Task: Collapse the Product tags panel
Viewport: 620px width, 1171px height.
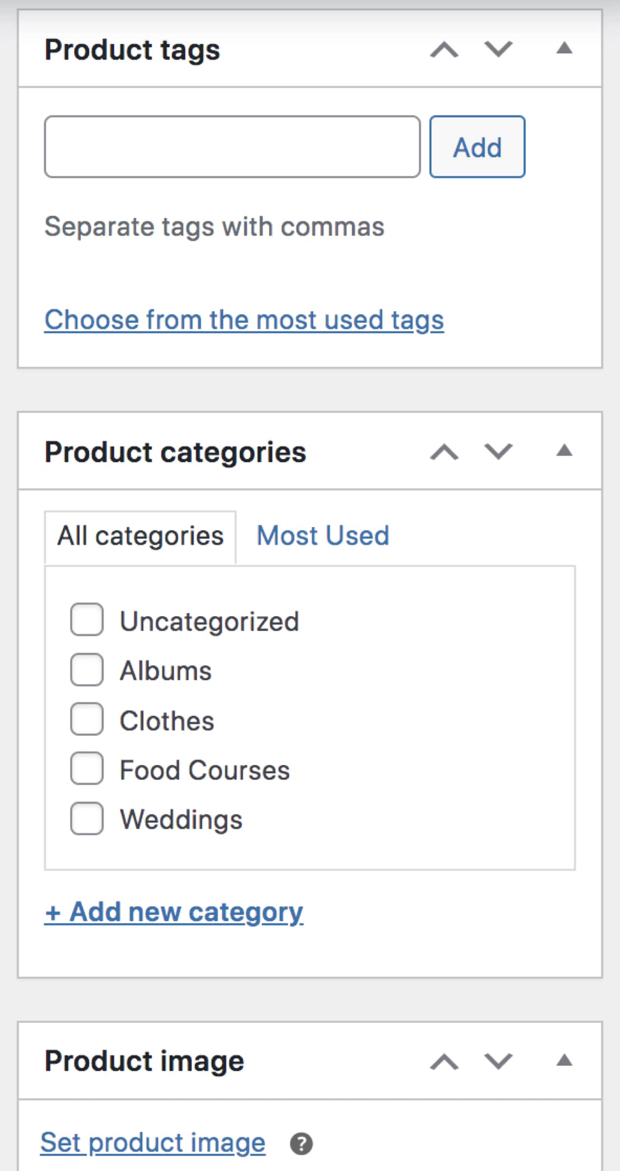Action: [x=564, y=48]
